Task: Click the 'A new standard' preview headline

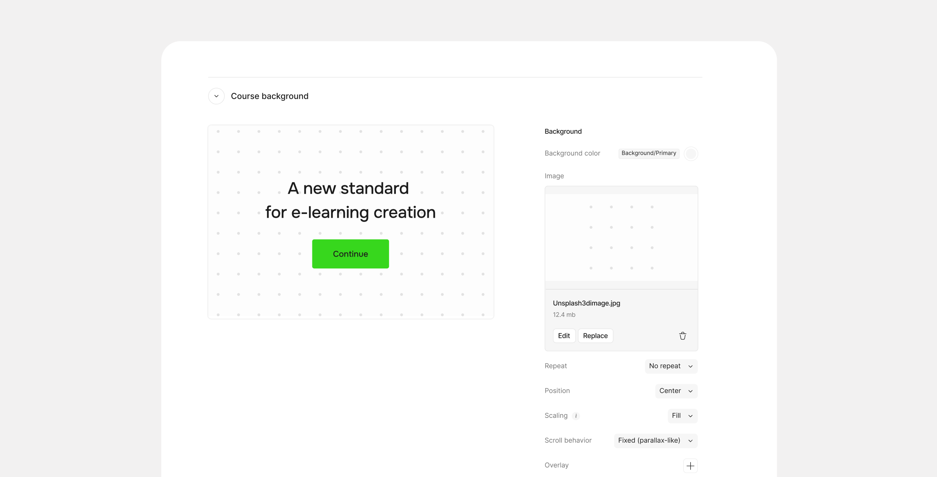Action: click(348, 188)
